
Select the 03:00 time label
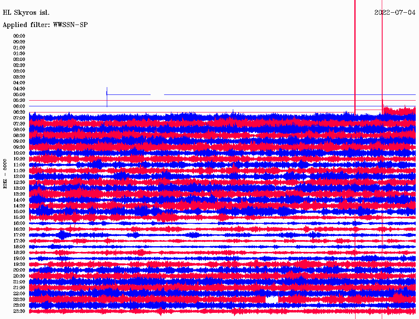[19, 71]
